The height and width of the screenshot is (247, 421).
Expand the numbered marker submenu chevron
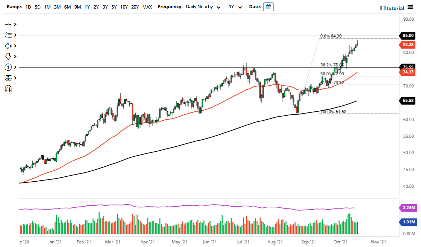tap(15, 67)
